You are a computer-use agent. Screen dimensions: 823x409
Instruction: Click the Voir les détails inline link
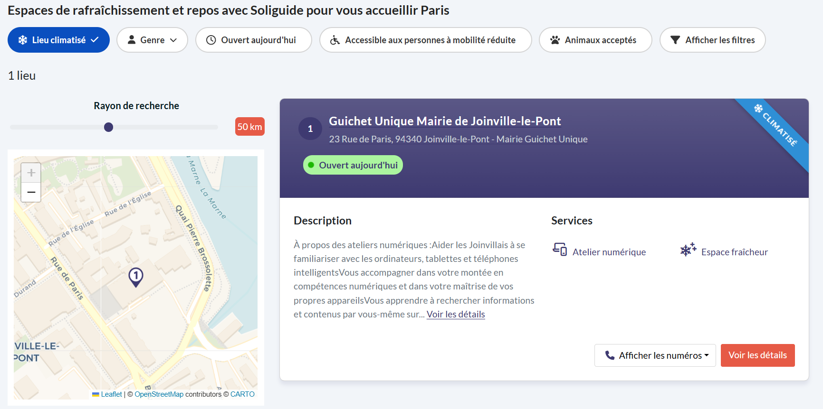(x=456, y=314)
